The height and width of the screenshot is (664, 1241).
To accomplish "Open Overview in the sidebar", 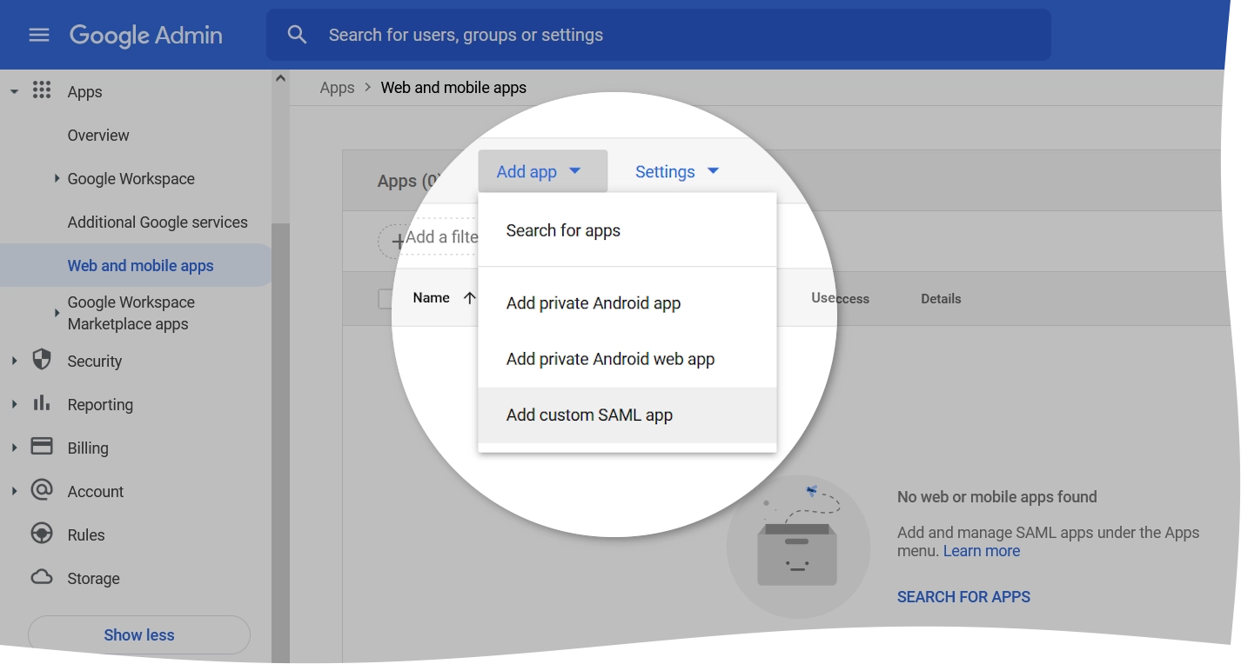I will 98,135.
